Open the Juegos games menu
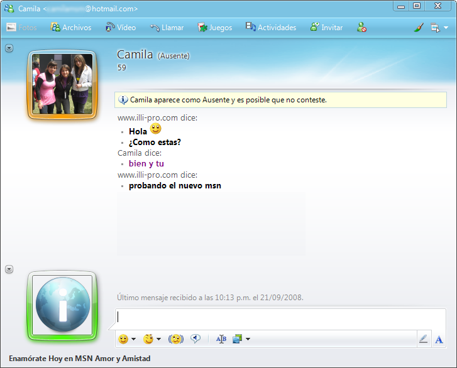This screenshot has height=368, width=457. pos(214,28)
